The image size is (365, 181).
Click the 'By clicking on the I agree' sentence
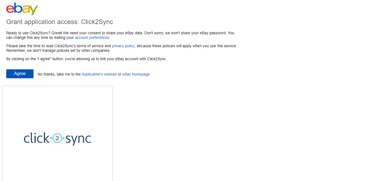point(87,59)
